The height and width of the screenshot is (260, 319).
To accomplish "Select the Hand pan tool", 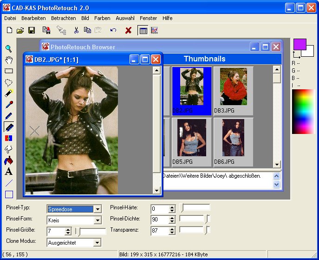I will (8, 60).
